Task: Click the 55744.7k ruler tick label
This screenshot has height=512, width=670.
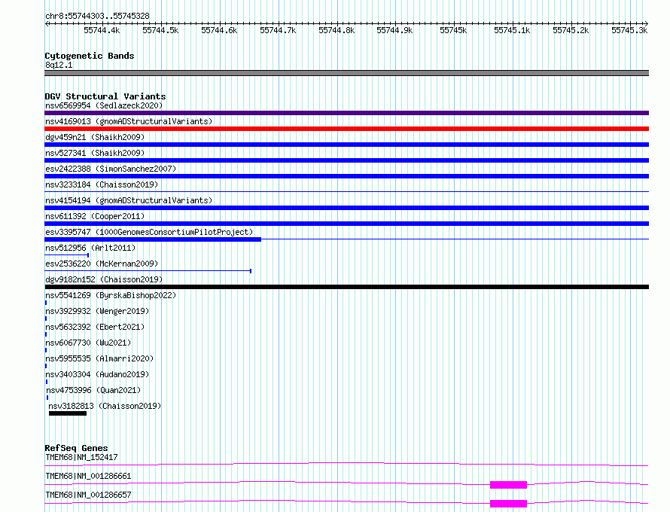Action: pos(278,30)
